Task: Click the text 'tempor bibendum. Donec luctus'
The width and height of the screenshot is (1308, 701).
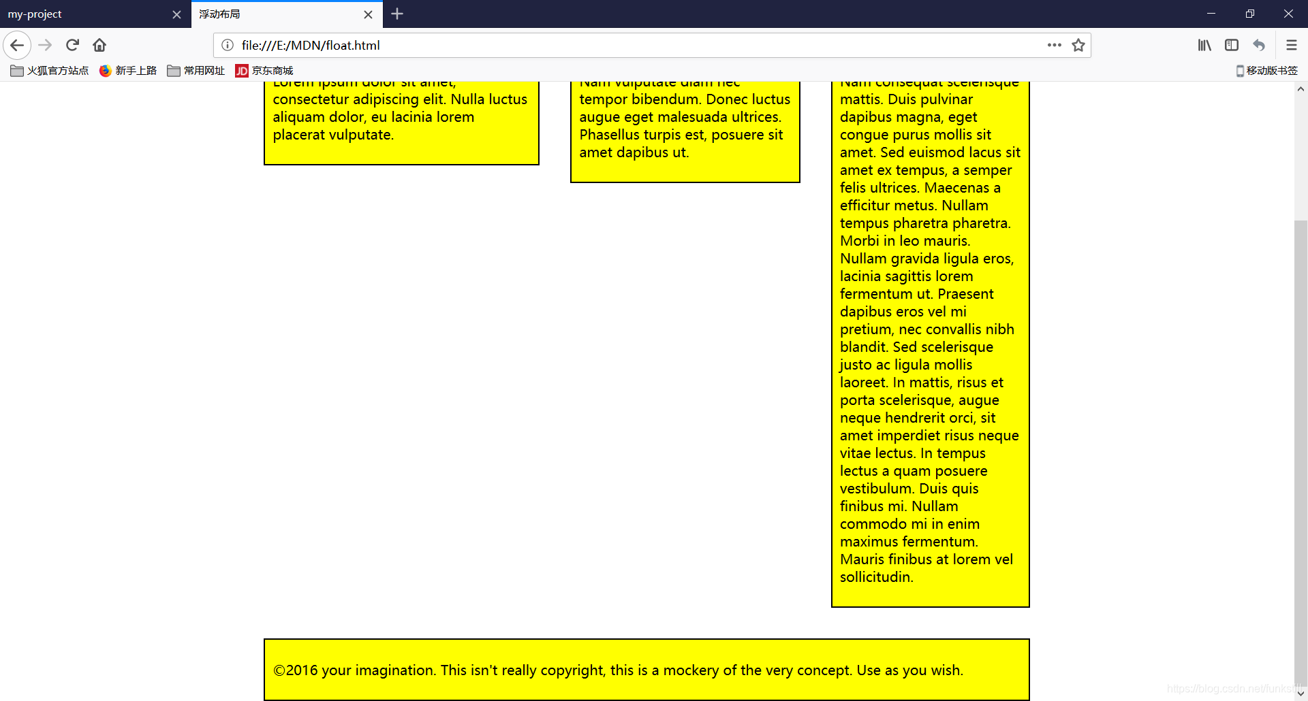Action: (685, 99)
